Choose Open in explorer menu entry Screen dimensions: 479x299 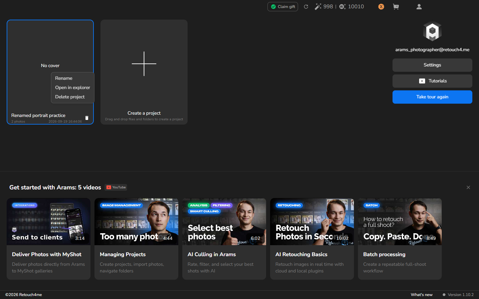[x=73, y=87]
